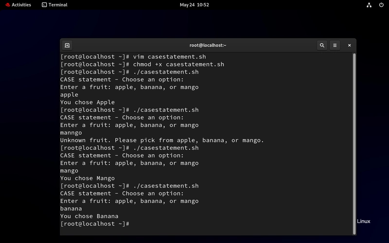Open the power icon system menu
This screenshot has height=243, width=389.
tap(381, 5)
